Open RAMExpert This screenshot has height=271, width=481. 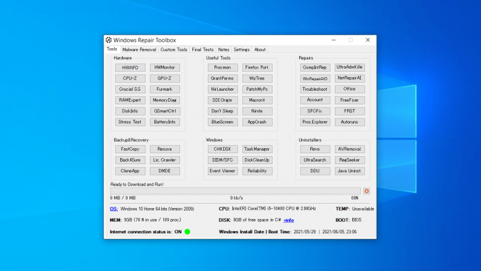coord(130,100)
